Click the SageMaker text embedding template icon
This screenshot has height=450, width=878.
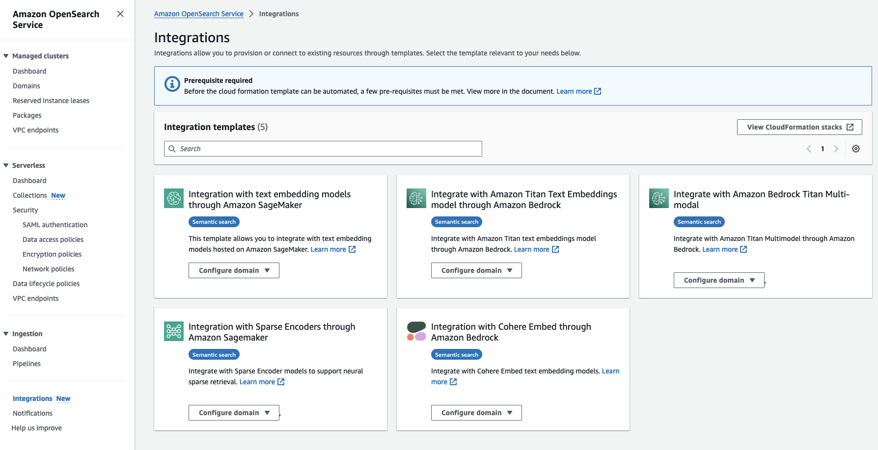coord(174,198)
